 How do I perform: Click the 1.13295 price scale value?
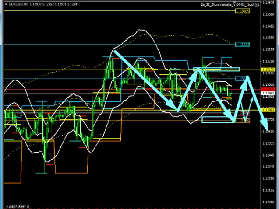tap(268, 49)
